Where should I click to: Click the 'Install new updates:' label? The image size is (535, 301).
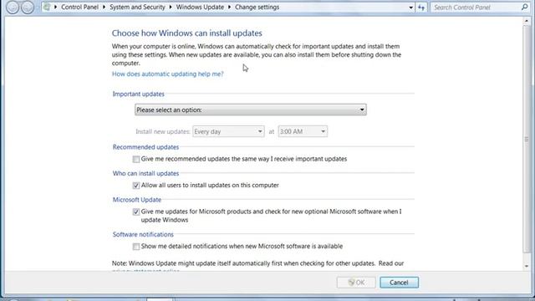163,132
